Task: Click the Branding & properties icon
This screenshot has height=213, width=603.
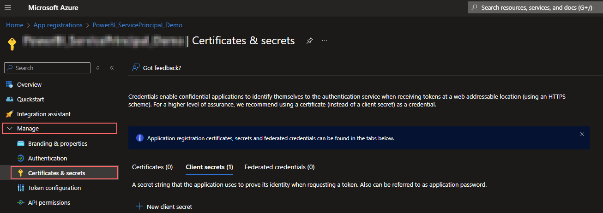Action: [x=20, y=143]
